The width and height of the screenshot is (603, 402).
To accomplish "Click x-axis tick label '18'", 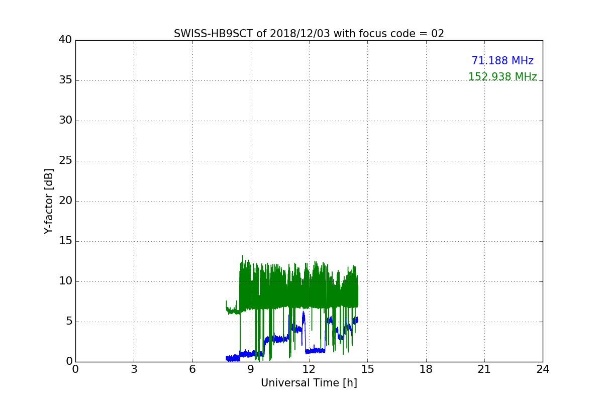I will 426,369.
